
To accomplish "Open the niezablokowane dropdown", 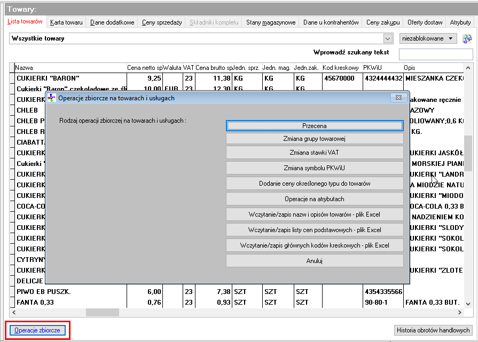I will tap(428, 38).
